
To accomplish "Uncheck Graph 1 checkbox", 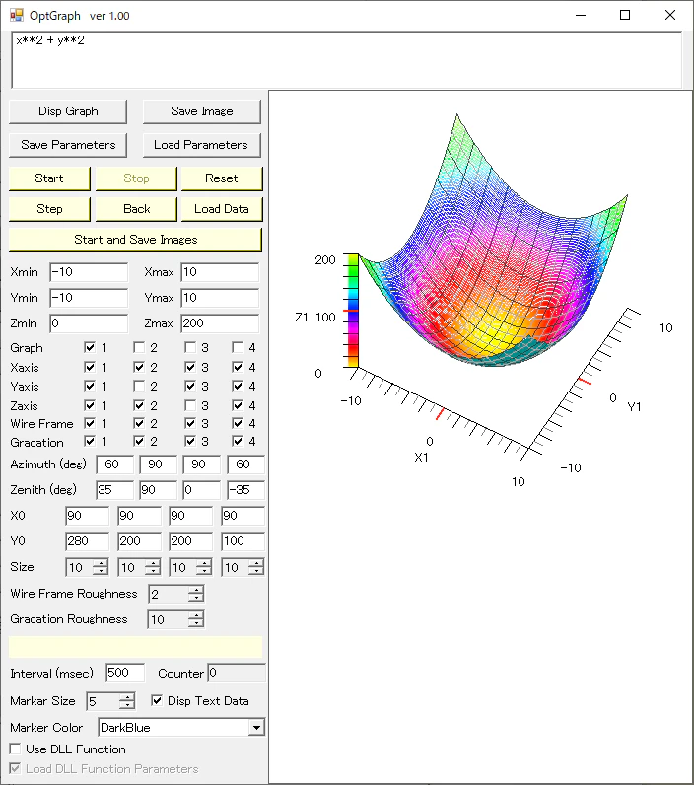I will 90,347.
